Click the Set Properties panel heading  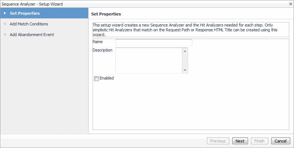click(106, 14)
